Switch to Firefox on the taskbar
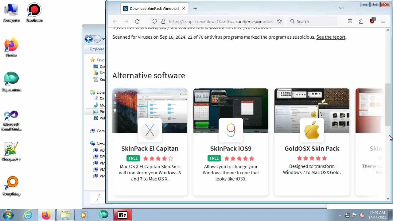Viewport: 393px width, 221px height. [46, 215]
